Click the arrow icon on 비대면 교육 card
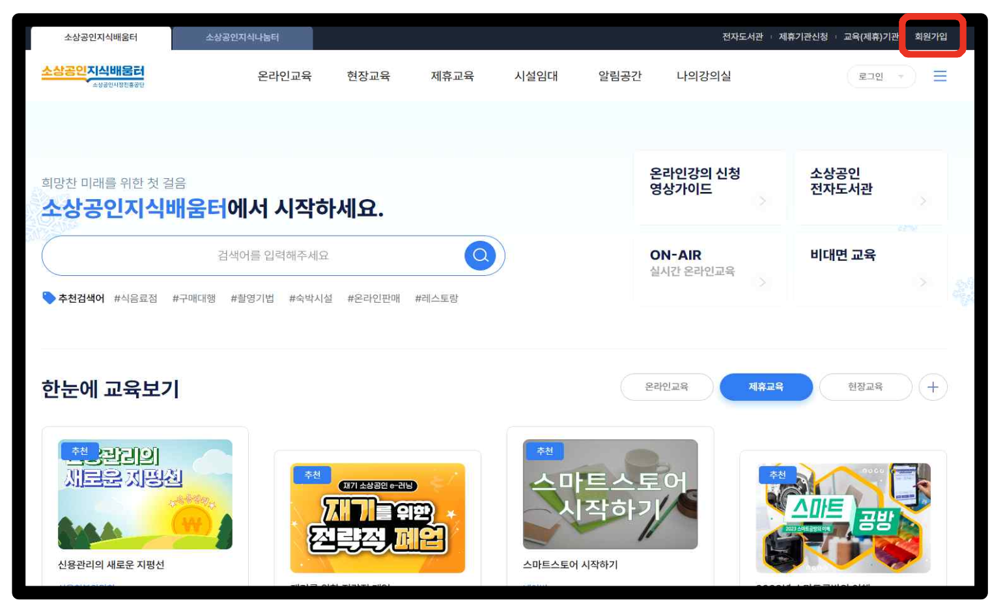This screenshot has width=1003, height=613. [x=922, y=282]
